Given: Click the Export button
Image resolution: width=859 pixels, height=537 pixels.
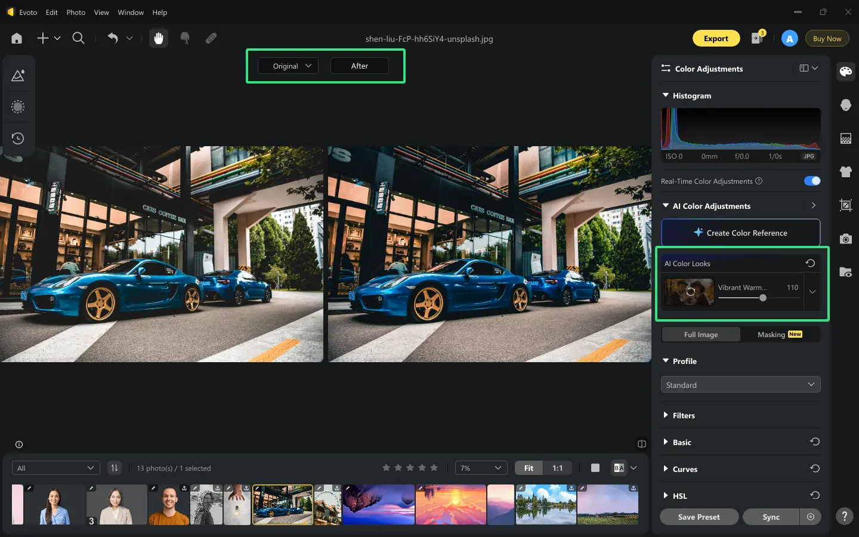Looking at the screenshot, I should (716, 38).
